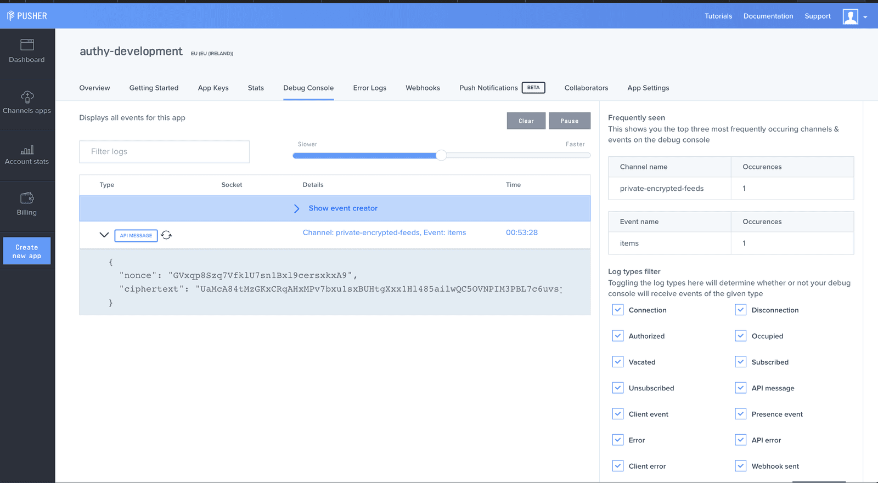Open Account stats chart icon
This screenshot has width=878, height=483.
tap(27, 150)
